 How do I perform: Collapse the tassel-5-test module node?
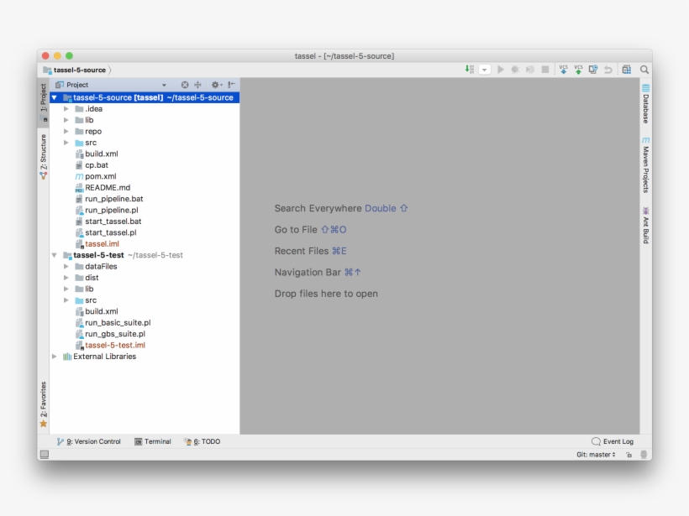pyautogui.click(x=54, y=255)
